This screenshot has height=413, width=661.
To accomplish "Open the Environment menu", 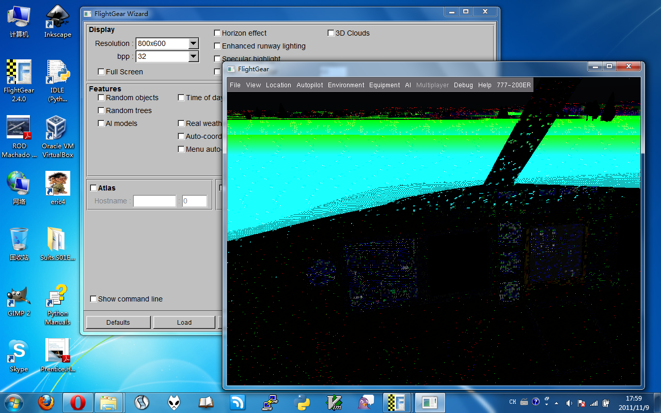I will 346,85.
